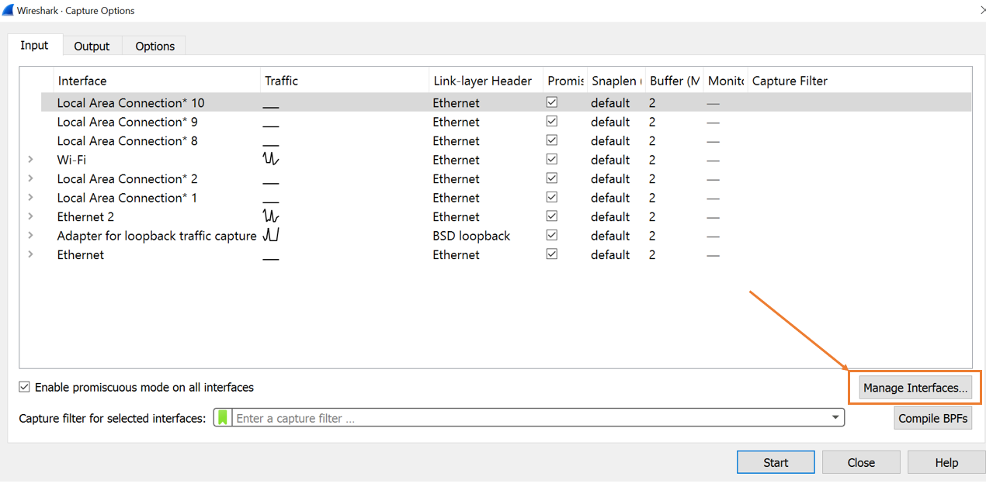Expand the Wi-Fi interface row

[x=30, y=160]
